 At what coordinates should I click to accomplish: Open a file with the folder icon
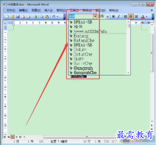(12, 16)
